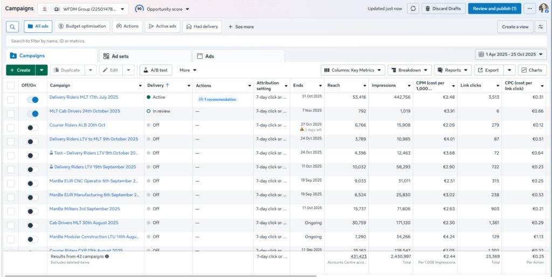552x277 pixels.
Task: Check the select-all campaigns checkbox in header
Action: point(11,85)
